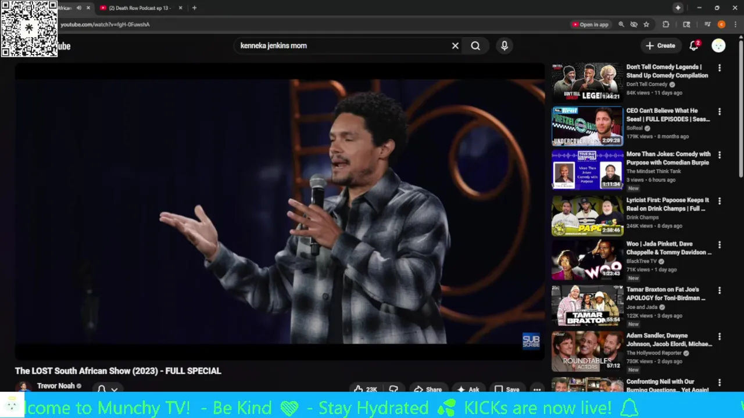Click the Ask button under the video

468,389
